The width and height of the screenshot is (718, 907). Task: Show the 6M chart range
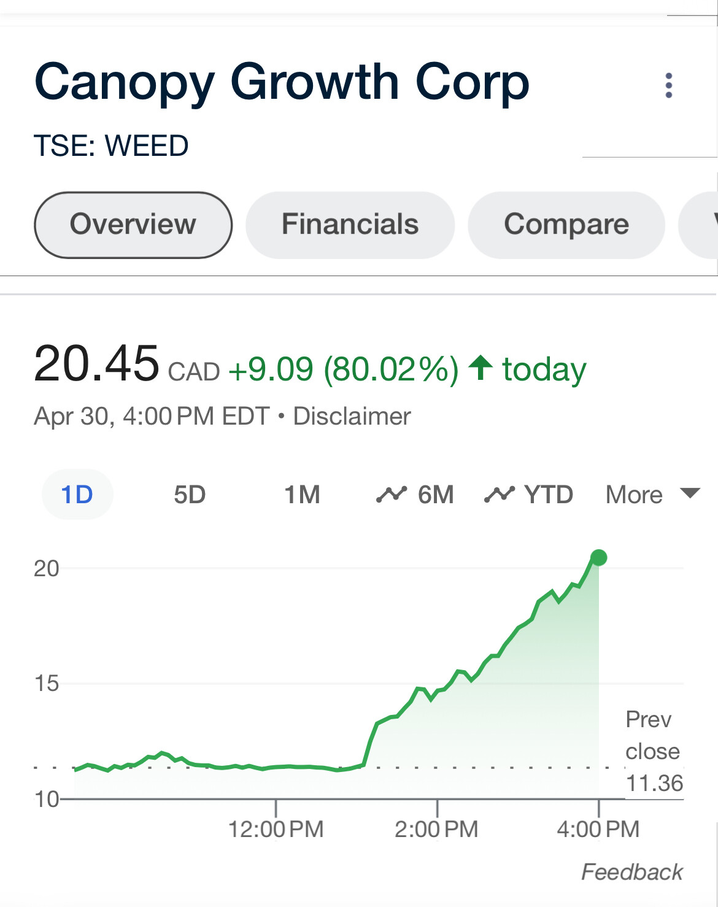(x=436, y=495)
